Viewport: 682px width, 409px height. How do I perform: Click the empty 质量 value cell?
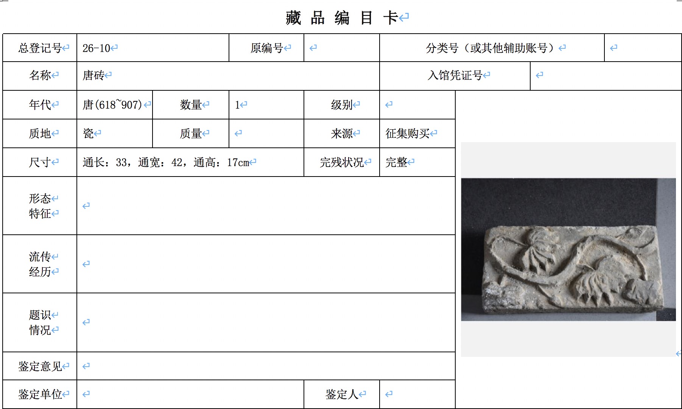click(266, 133)
